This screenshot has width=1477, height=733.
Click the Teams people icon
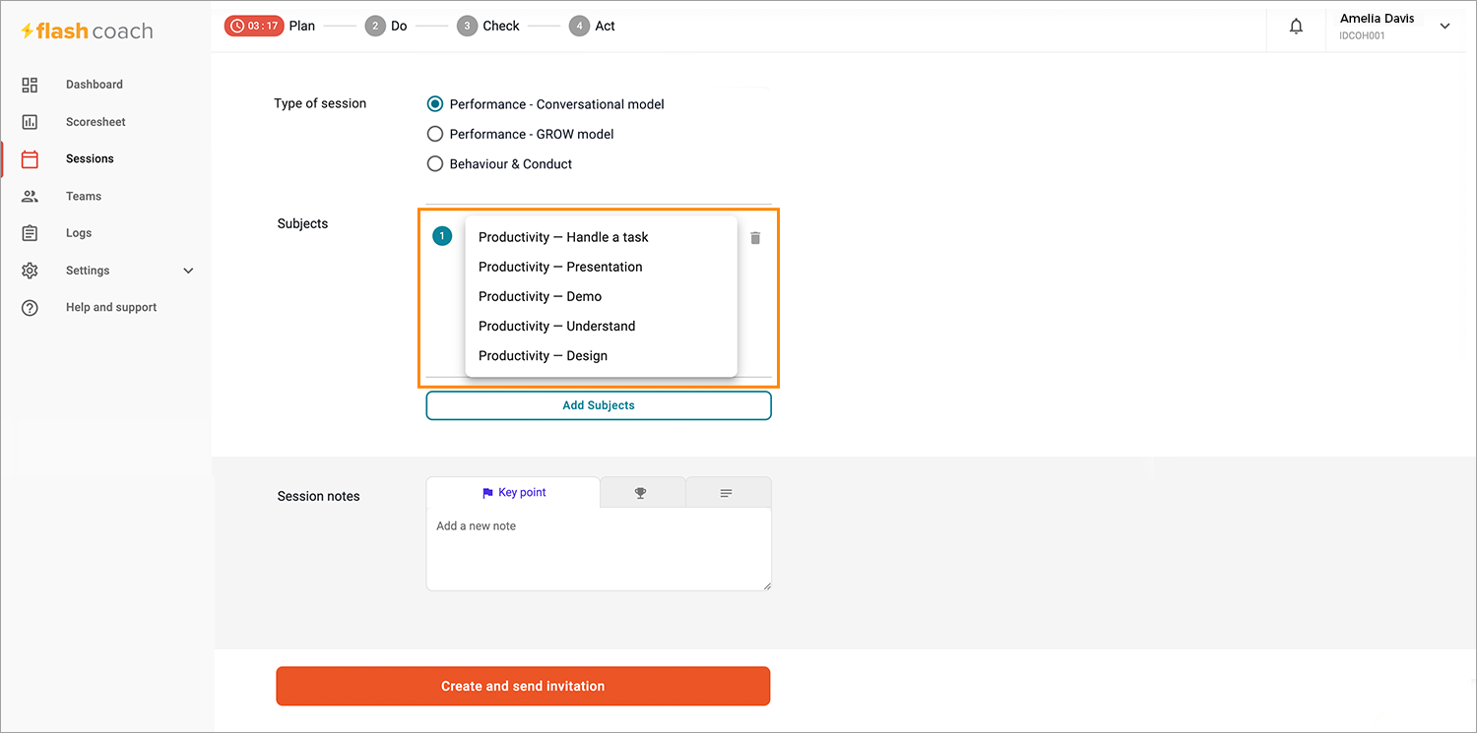pos(30,197)
